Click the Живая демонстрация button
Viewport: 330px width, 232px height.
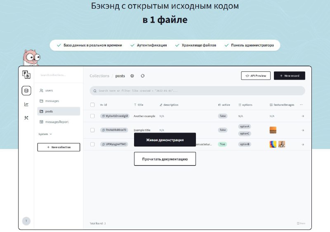click(165, 140)
